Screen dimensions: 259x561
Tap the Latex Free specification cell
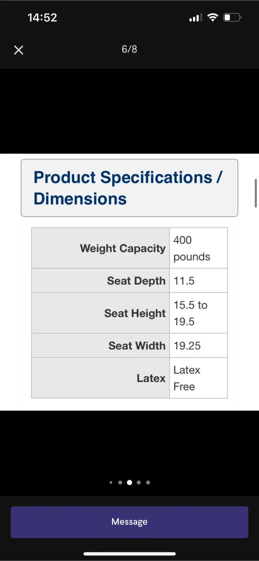(x=198, y=378)
